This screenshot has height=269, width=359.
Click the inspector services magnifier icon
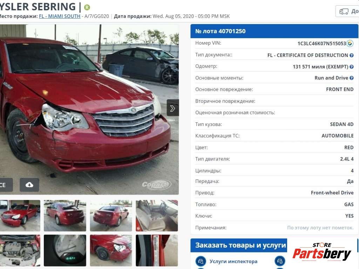tap(201, 261)
